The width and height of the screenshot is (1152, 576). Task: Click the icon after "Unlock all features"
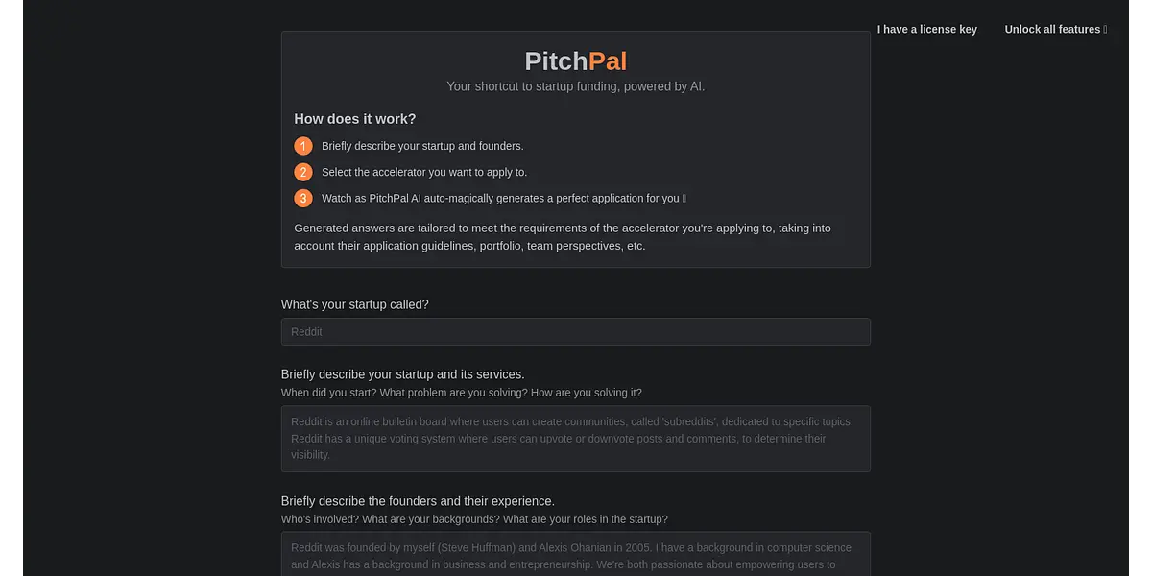1106,30
